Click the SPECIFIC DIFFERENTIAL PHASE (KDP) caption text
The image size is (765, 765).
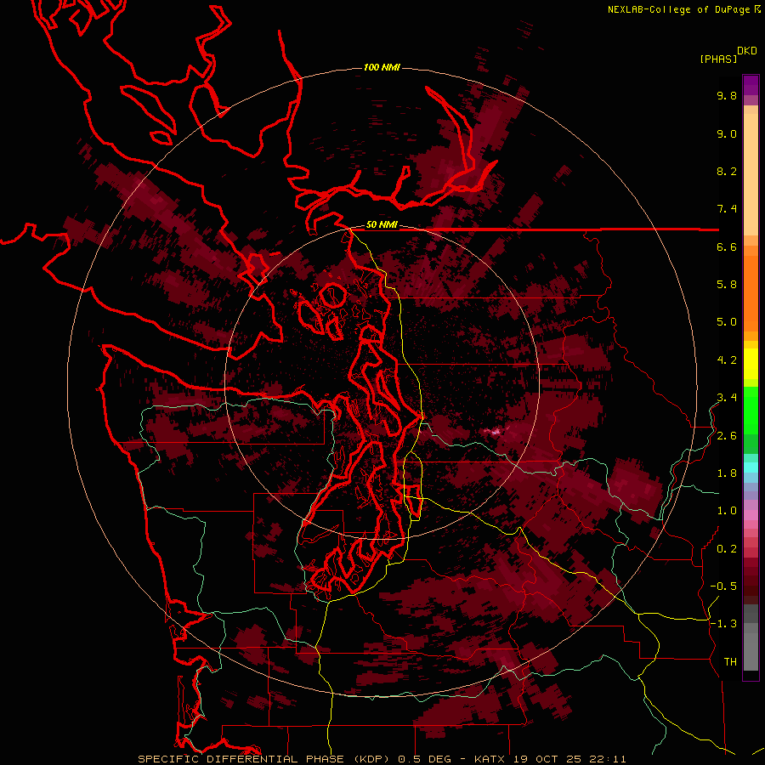tap(266, 759)
